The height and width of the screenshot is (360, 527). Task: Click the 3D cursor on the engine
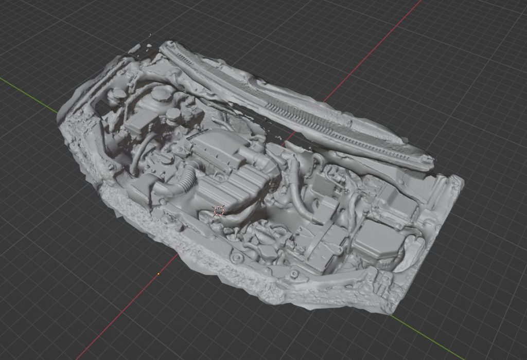pos(219,210)
